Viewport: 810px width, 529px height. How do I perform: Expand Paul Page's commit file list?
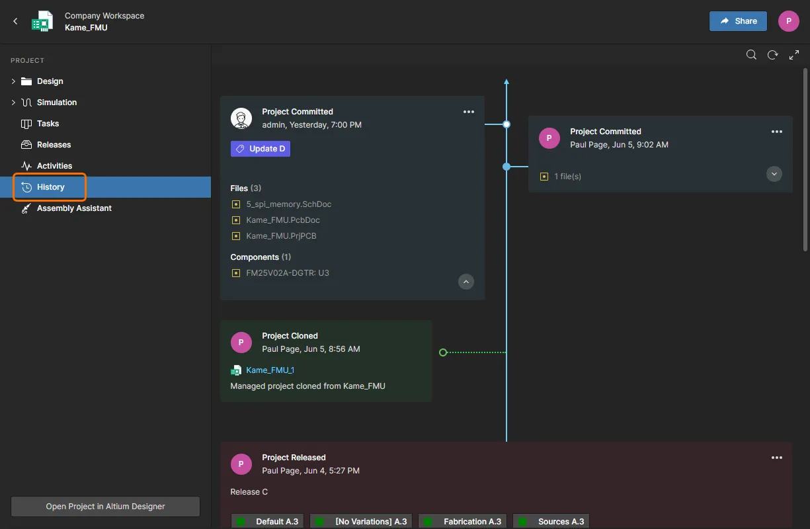[x=774, y=174]
